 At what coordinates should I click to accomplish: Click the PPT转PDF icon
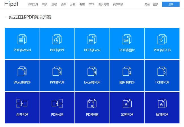[57, 71]
